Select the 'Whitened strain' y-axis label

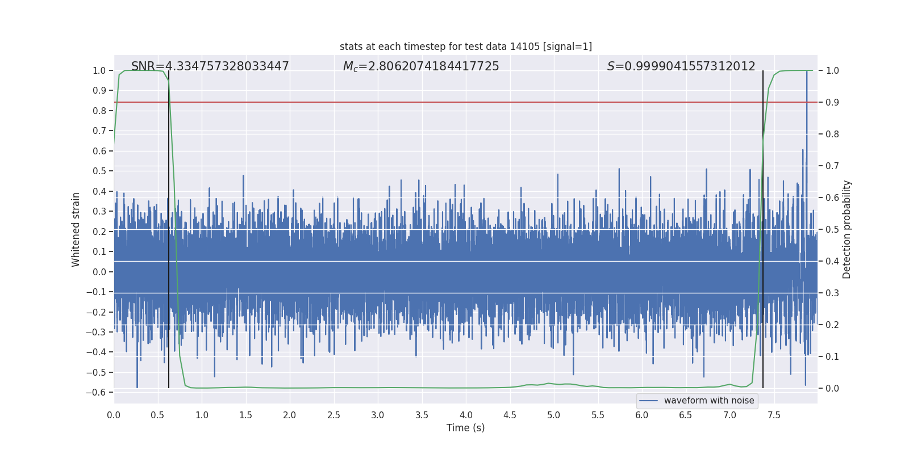[x=76, y=229]
